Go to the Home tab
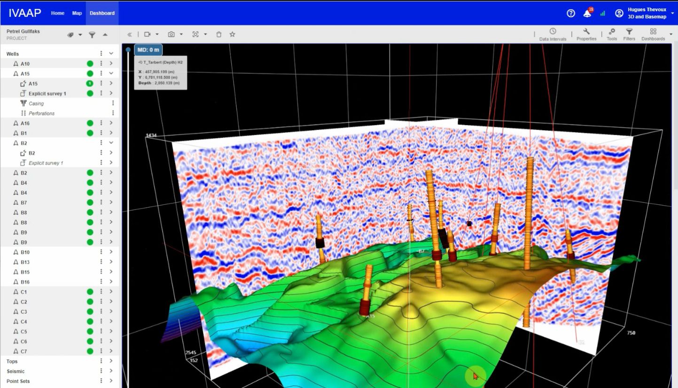 [x=58, y=13]
